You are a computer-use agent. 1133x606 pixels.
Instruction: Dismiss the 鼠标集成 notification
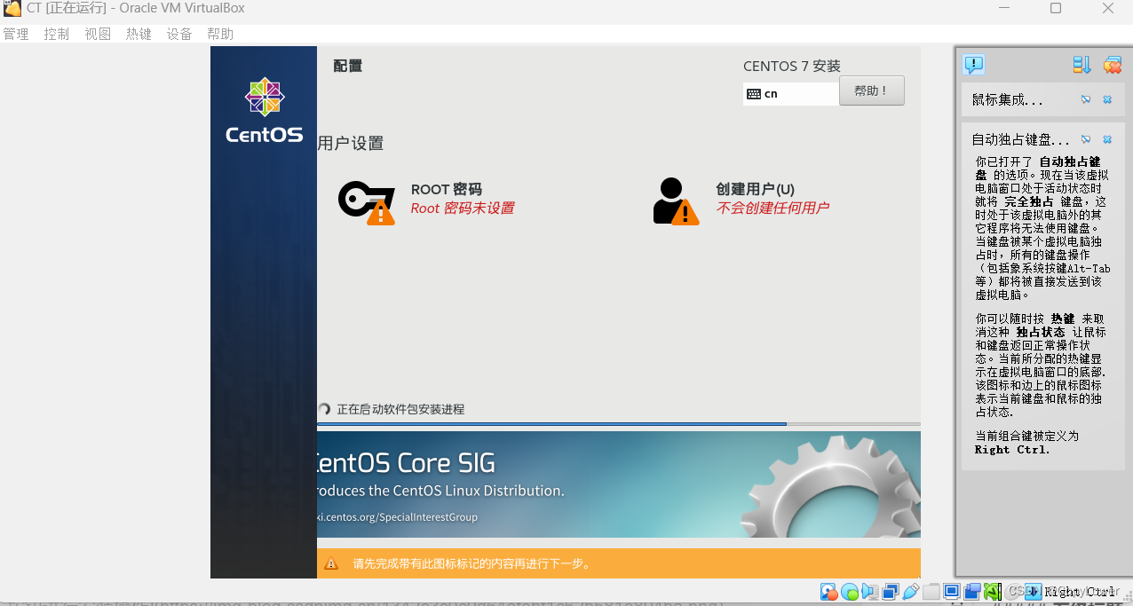click(1107, 99)
